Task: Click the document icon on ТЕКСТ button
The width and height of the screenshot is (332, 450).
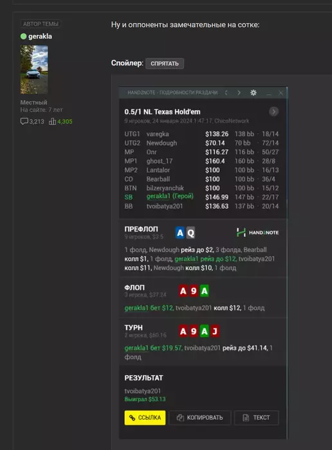Action: point(246,418)
